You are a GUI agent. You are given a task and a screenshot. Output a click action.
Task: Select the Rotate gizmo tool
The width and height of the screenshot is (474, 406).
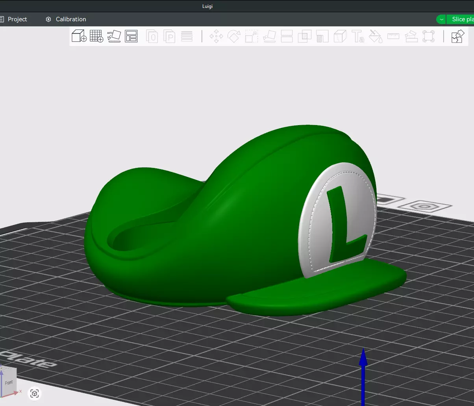[x=234, y=36]
